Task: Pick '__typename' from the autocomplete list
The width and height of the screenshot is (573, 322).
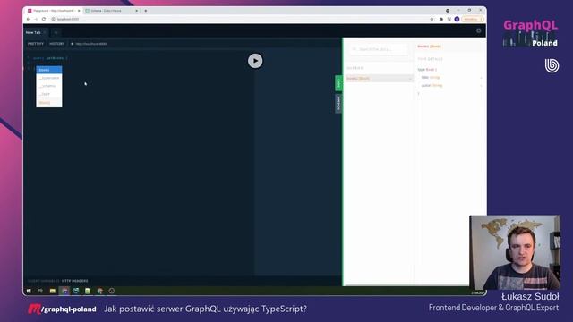Action: 49,78
